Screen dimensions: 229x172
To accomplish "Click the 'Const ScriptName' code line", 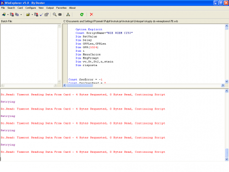I will [x=104, y=33].
